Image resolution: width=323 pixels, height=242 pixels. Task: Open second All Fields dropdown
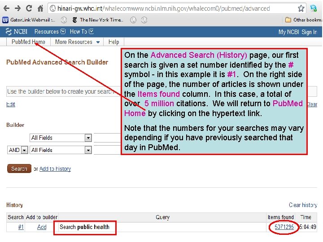[x=61, y=150]
